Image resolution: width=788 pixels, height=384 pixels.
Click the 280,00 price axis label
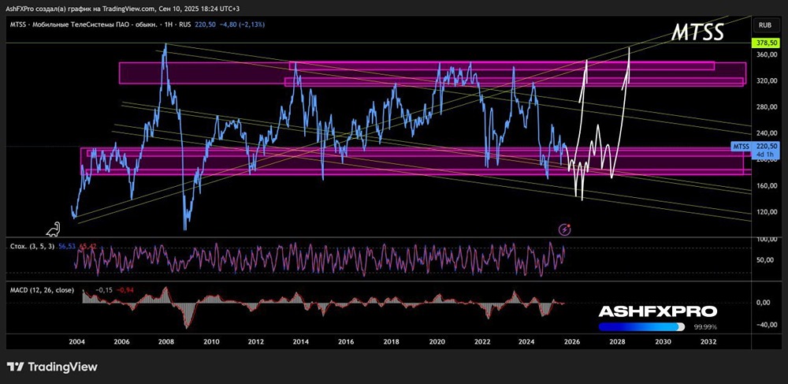point(765,107)
